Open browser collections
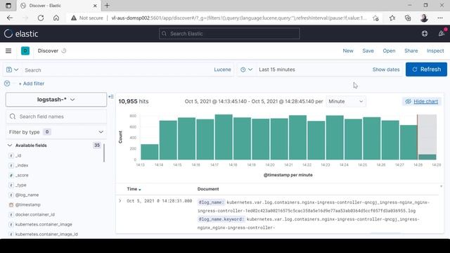The width and height of the screenshot is (450, 253). coord(408,18)
